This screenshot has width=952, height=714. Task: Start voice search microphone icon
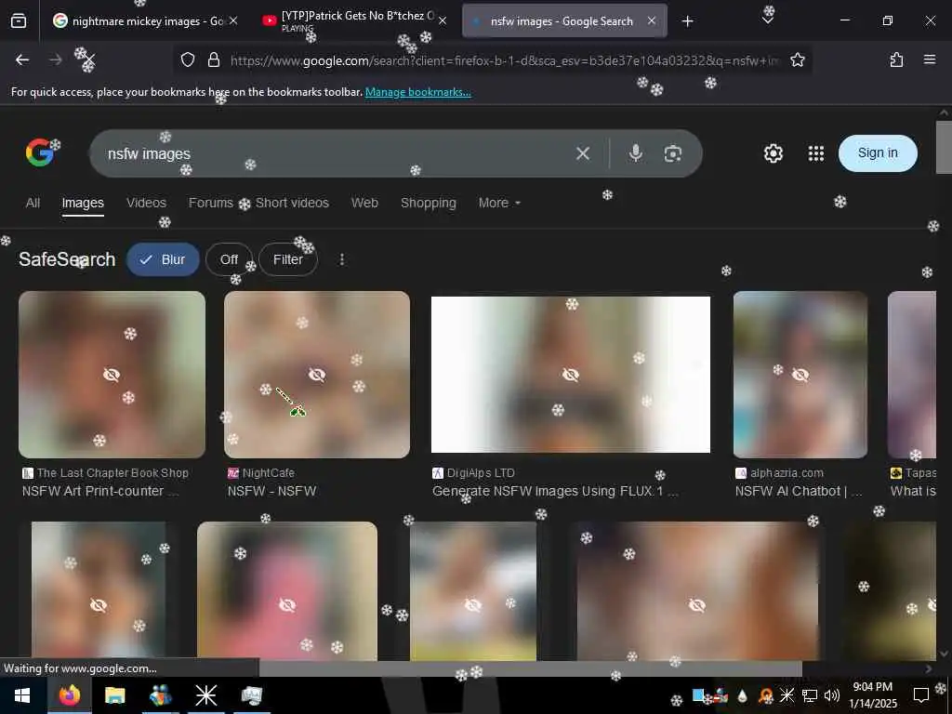(636, 153)
